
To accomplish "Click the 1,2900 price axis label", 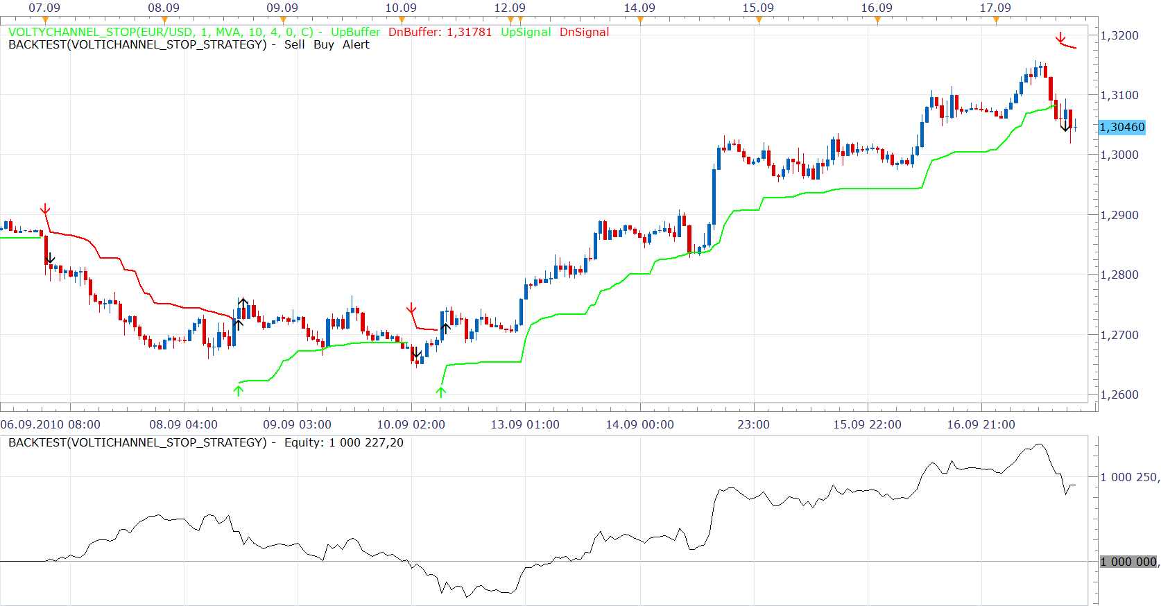I will click(1119, 215).
